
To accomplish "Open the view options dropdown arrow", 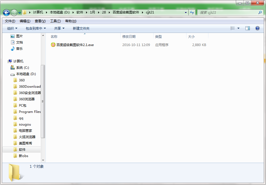I will pyautogui.click(x=238, y=28).
